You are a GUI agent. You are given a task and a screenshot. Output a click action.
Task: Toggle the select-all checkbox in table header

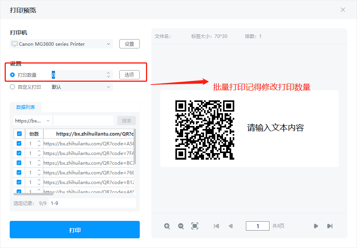tap(19, 134)
